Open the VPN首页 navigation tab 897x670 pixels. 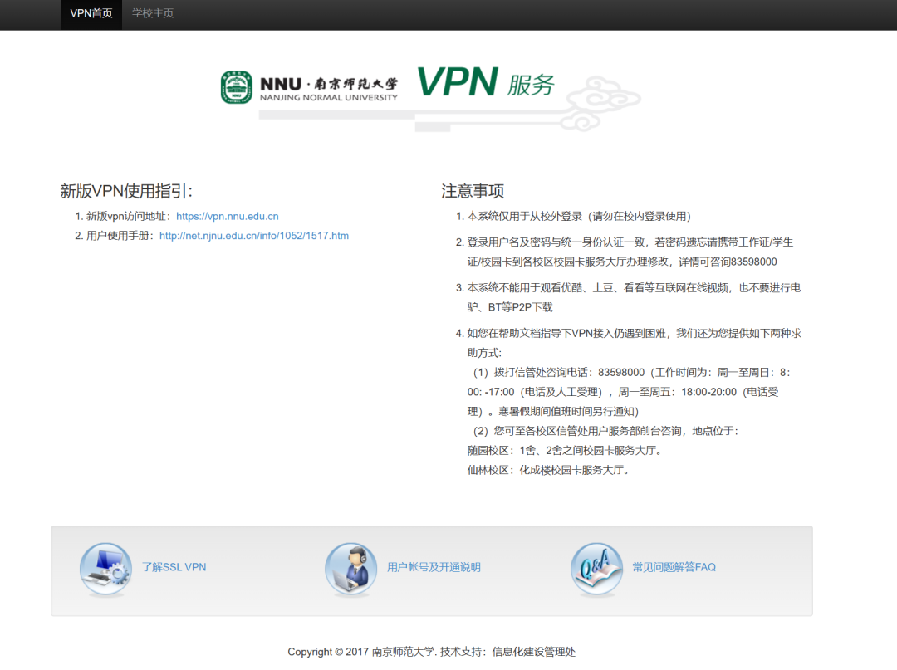click(91, 13)
